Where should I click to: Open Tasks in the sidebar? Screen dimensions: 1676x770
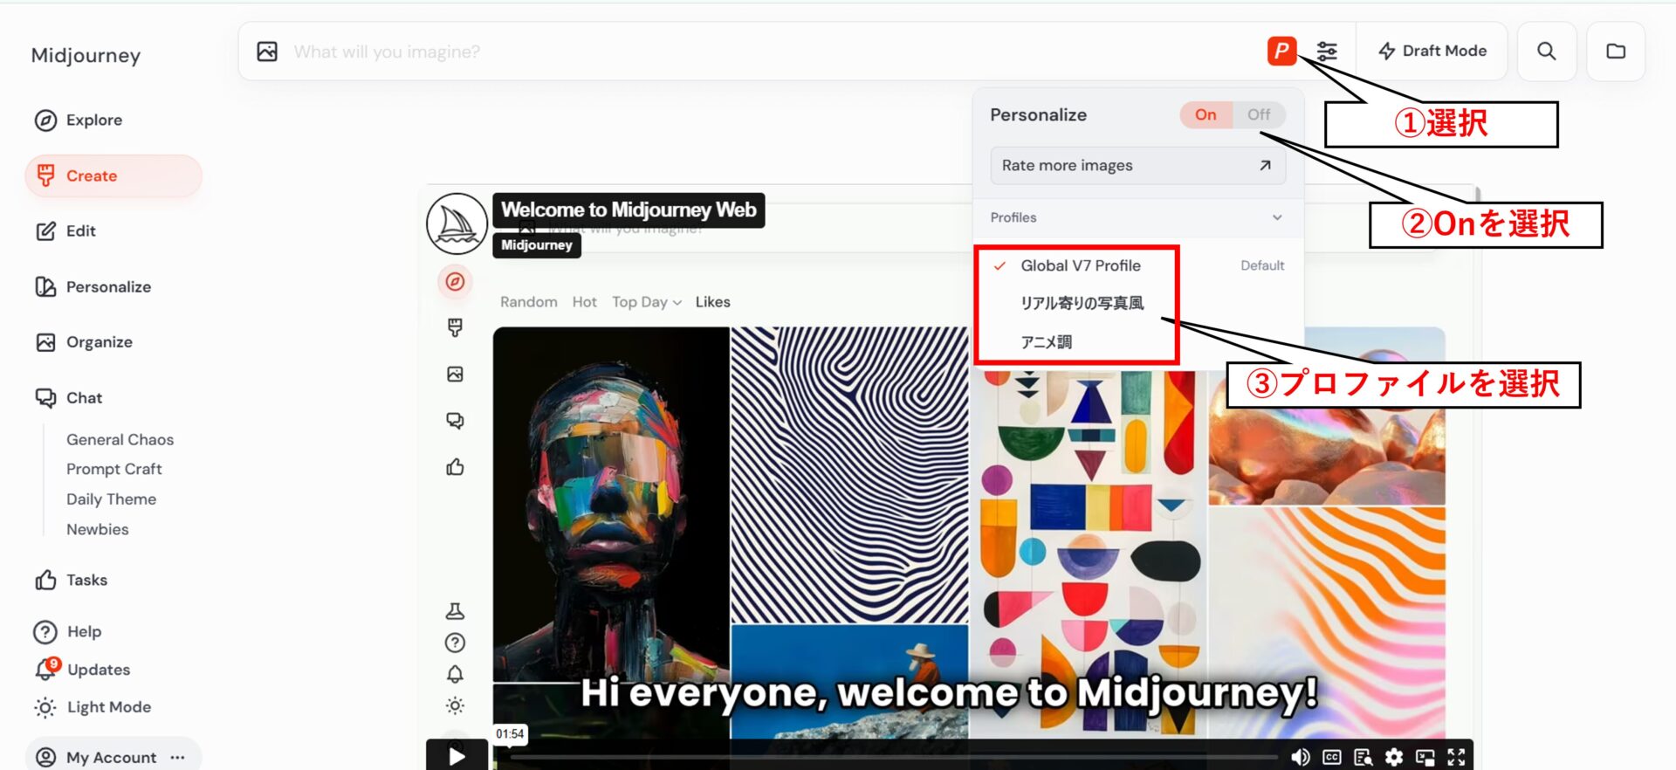72,580
